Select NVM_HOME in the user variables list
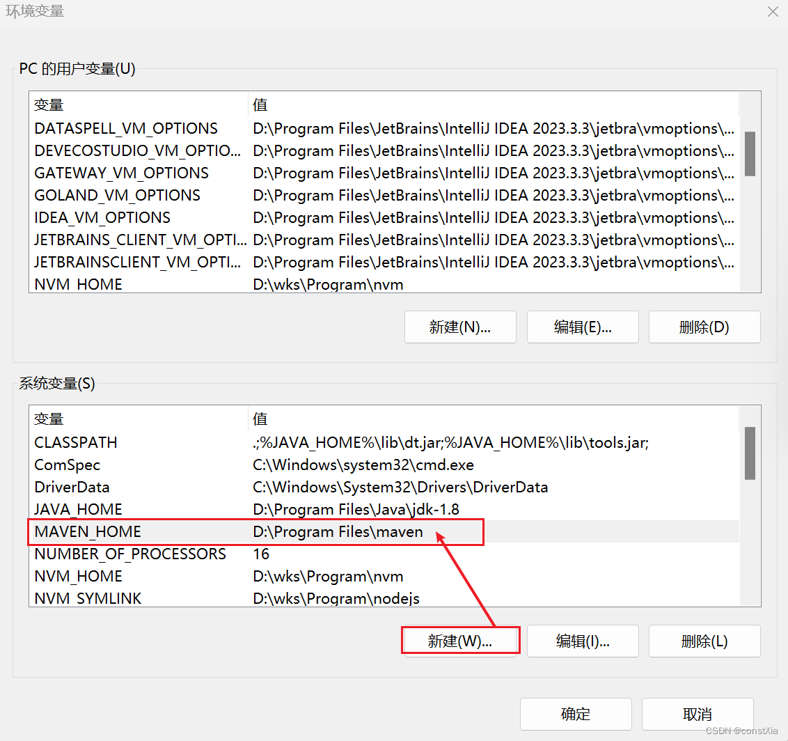Image resolution: width=788 pixels, height=741 pixels. [x=384, y=283]
